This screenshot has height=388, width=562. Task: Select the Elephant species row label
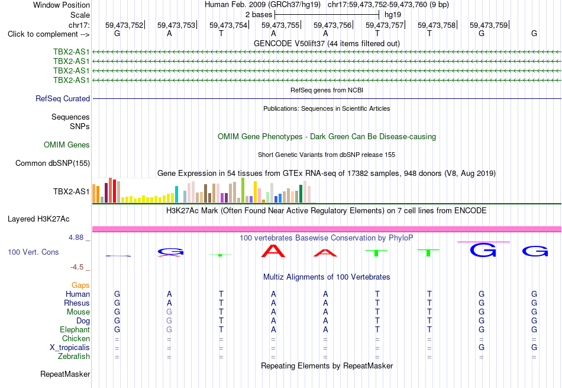[x=75, y=329]
